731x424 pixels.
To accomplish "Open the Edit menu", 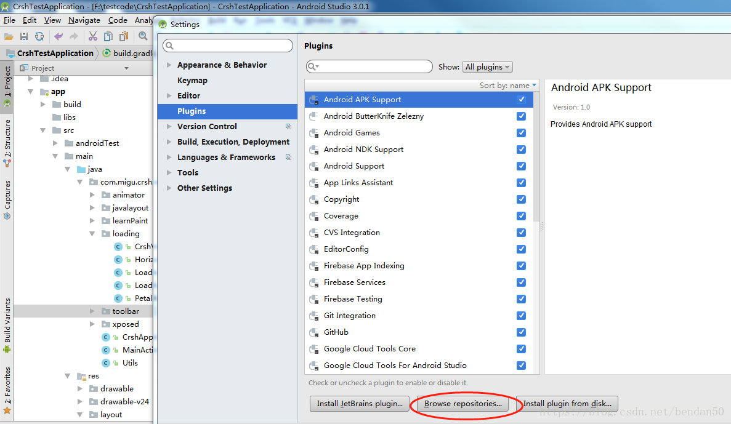I will click(30, 20).
